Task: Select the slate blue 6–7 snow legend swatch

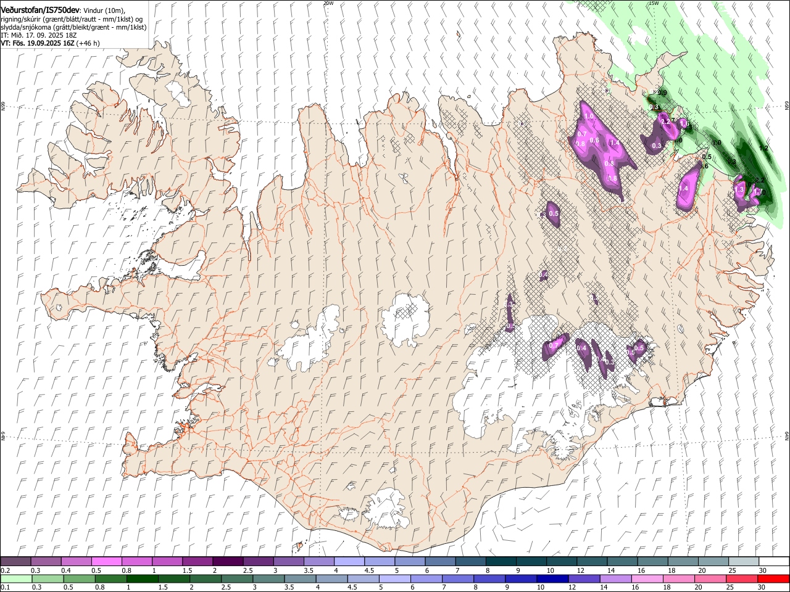Action: point(439,561)
